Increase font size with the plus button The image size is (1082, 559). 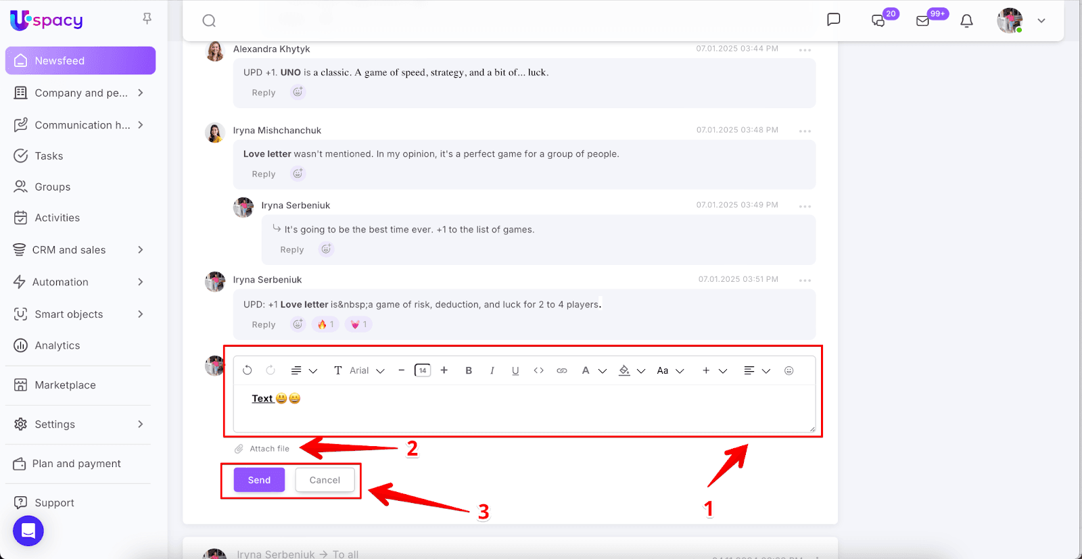pyautogui.click(x=444, y=370)
